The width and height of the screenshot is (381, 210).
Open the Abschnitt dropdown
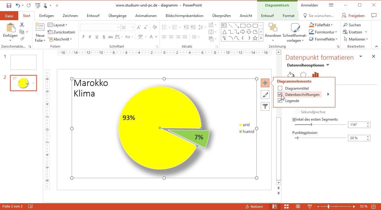pos(60,39)
